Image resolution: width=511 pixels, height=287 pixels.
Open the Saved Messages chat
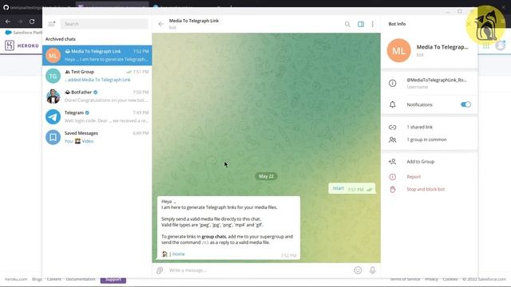pyautogui.click(x=97, y=137)
